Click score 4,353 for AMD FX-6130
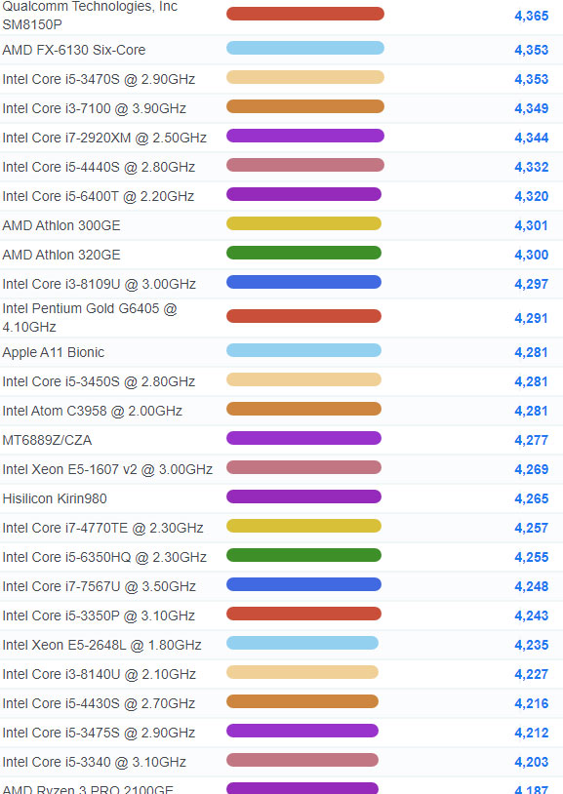This screenshot has width=563, height=794. pyautogui.click(x=532, y=50)
